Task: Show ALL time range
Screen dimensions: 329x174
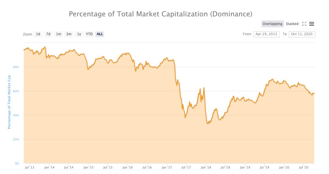Action: click(x=100, y=34)
